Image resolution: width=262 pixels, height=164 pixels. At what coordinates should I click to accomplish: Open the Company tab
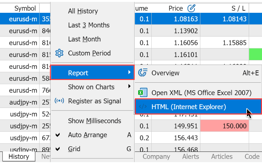coord(156,156)
